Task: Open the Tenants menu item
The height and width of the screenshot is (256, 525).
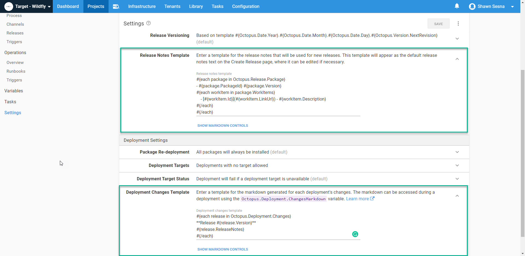Action: click(x=172, y=6)
